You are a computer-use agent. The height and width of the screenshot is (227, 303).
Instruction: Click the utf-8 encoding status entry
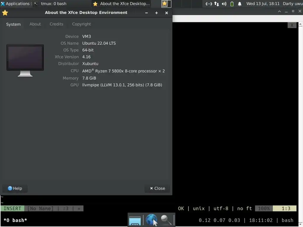click(x=221, y=208)
